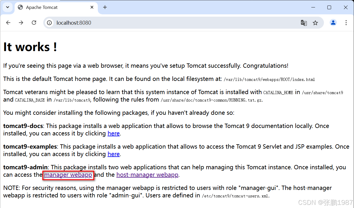Click the RUNNING.txt.gz path text
Image resolution: width=354 pixels, height=208 pixels.
pyautogui.click(x=211, y=100)
